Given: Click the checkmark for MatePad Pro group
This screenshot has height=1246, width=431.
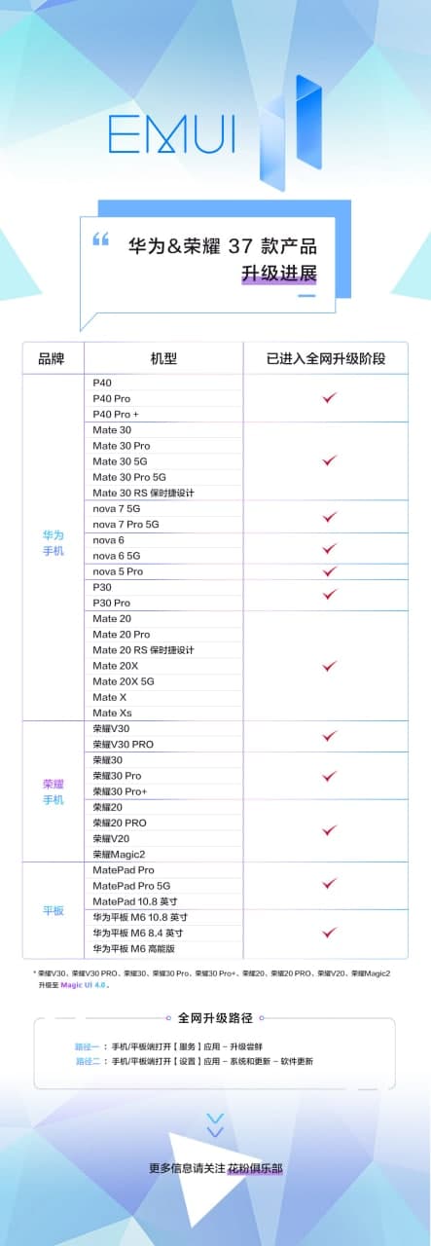Looking at the screenshot, I should tap(329, 884).
